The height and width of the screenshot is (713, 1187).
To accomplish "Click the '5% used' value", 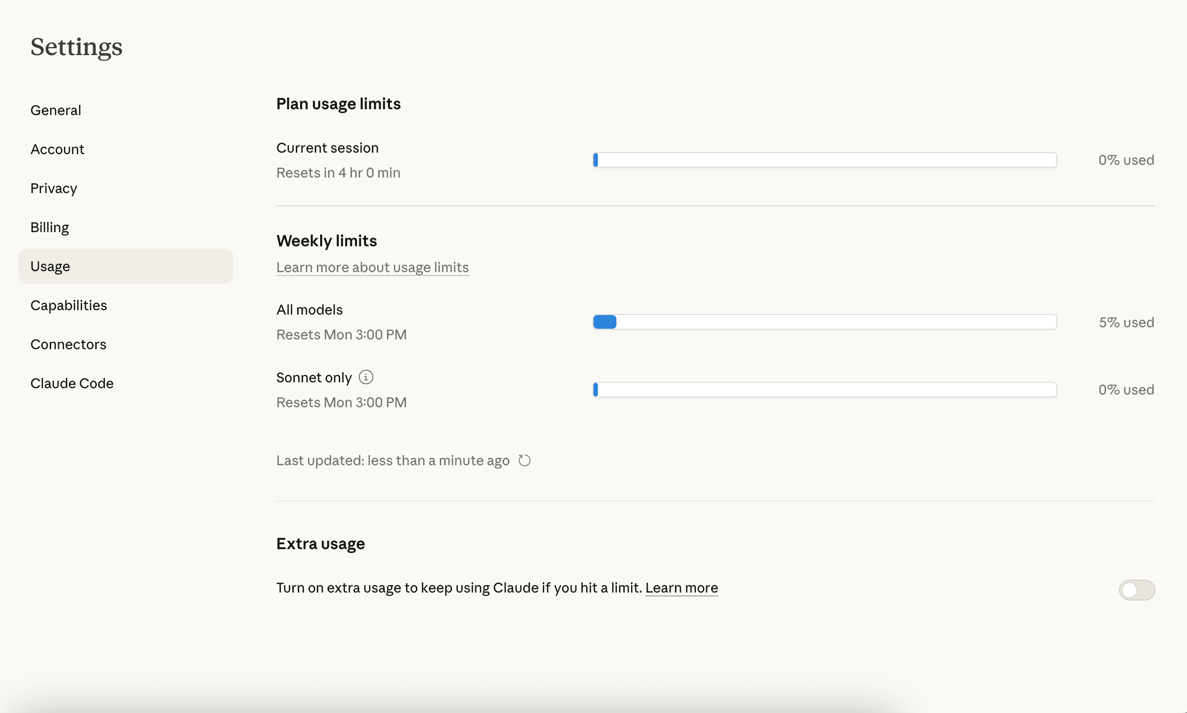I will click(1126, 322).
